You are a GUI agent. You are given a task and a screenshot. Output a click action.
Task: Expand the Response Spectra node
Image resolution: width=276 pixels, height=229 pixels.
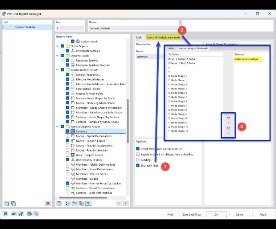pos(63,60)
